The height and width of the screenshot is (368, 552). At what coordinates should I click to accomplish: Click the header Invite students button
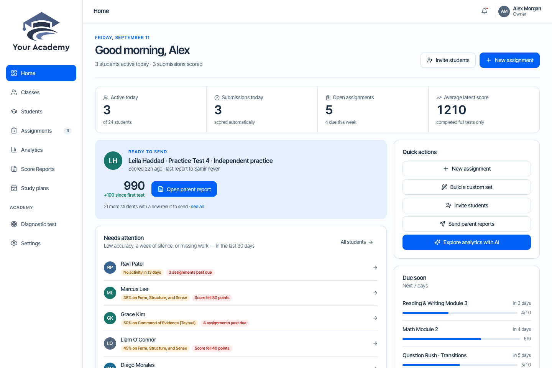pyautogui.click(x=448, y=60)
